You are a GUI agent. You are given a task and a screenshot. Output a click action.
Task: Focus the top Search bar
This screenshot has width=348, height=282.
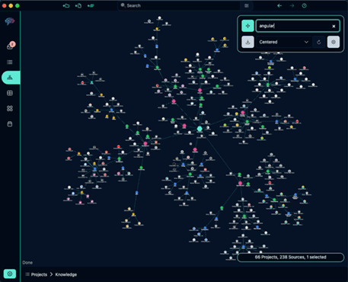(179, 5)
